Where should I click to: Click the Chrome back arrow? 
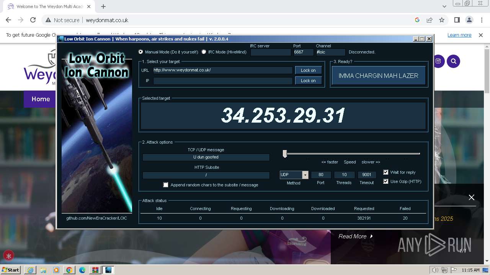coord(8,20)
